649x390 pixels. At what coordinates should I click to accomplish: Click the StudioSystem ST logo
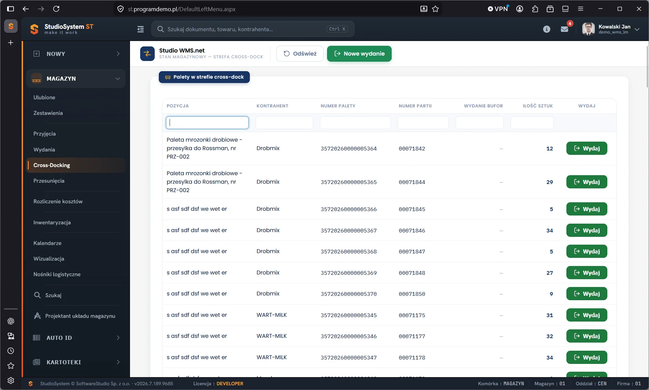point(61,29)
